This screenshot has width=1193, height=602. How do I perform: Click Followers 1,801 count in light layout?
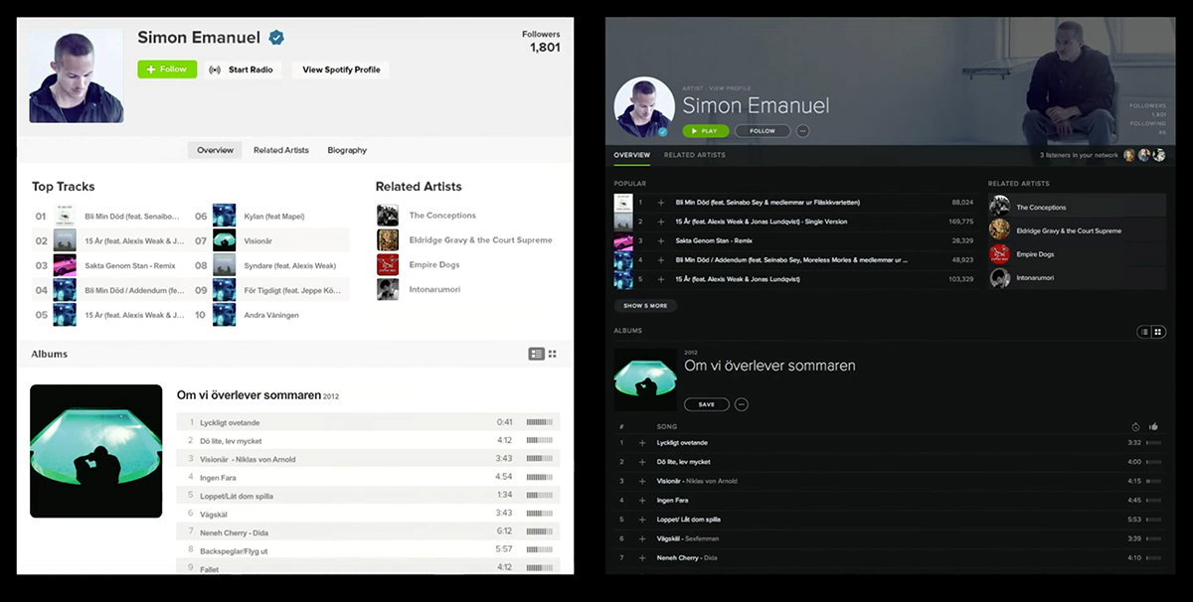tap(542, 41)
